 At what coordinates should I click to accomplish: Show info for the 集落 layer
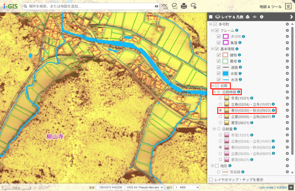coord(240,43)
